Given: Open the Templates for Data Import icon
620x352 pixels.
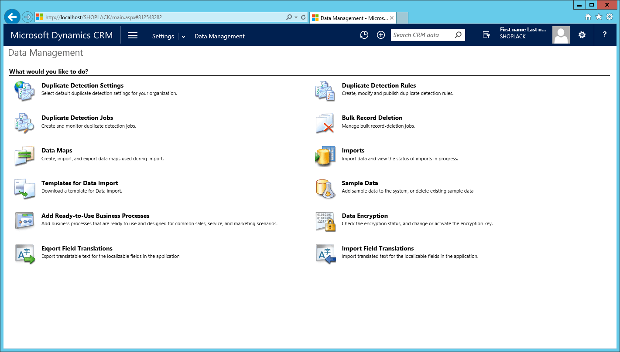Looking at the screenshot, I should [24, 188].
